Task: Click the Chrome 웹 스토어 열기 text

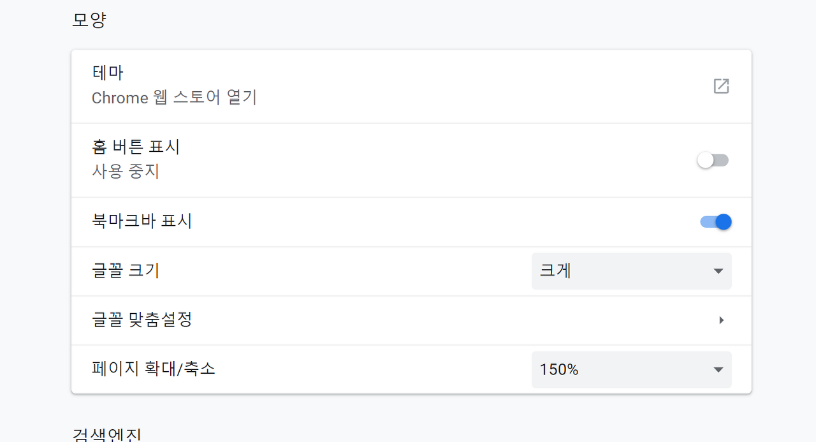Action: pos(174,98)
